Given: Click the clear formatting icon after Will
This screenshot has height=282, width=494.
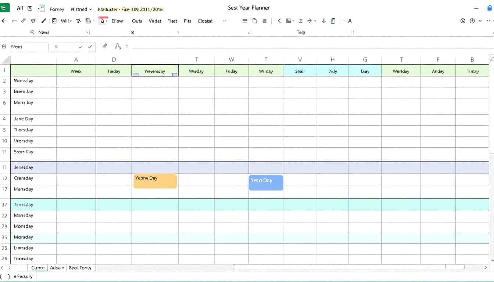Looking at the screenshot, I should 78,21.
